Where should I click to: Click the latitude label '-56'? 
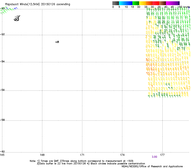click(2, 90)
